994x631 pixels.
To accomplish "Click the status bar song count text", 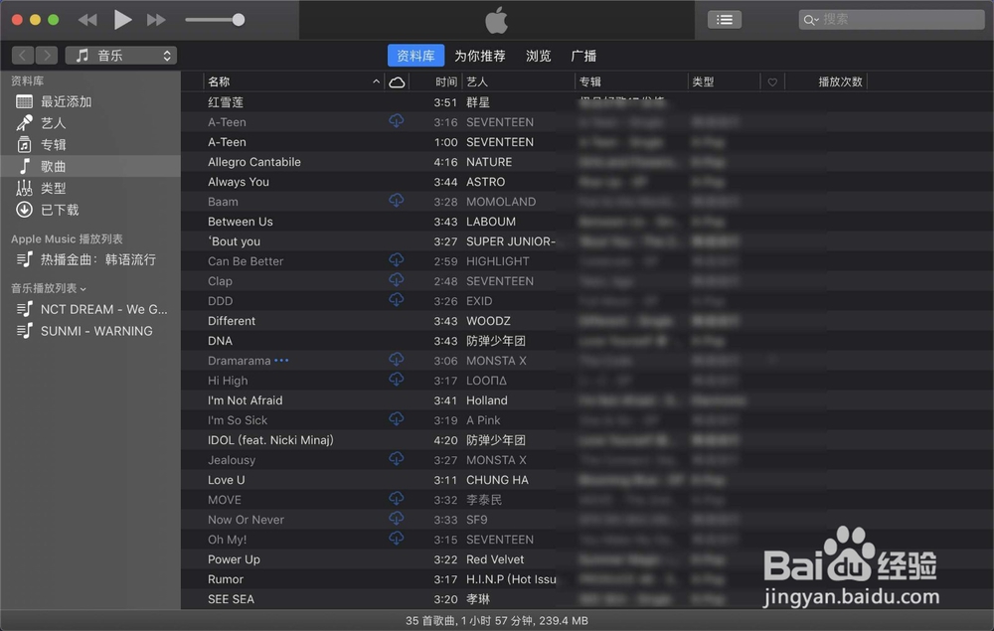I will pyautogui.click(x=496, y=621).
